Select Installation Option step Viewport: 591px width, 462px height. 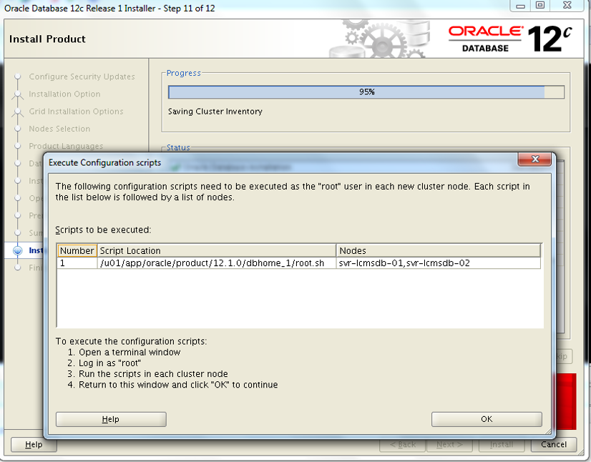(64, 94)
